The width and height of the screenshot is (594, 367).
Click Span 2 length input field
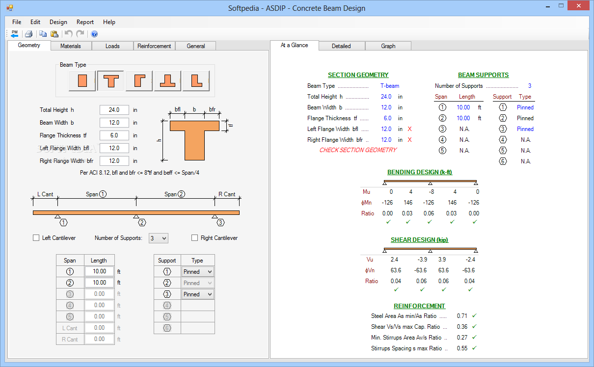pos(100,283)
